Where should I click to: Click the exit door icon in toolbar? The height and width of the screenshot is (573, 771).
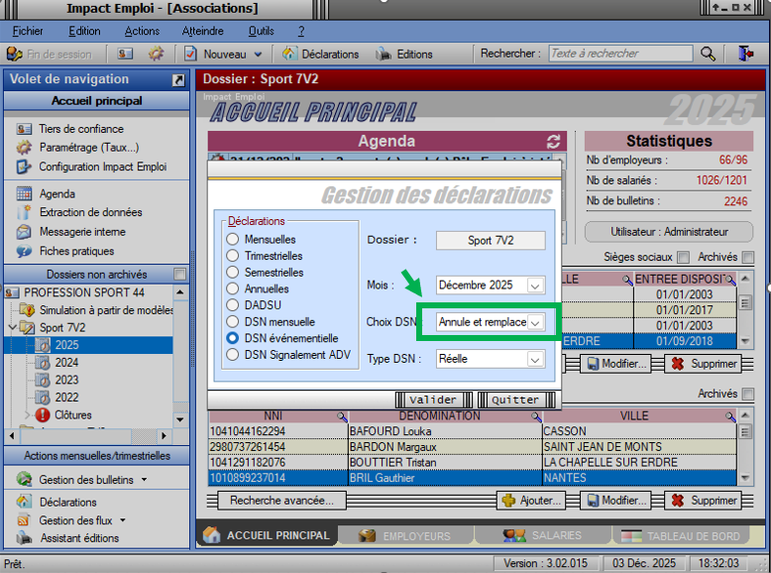pos(744,54)
